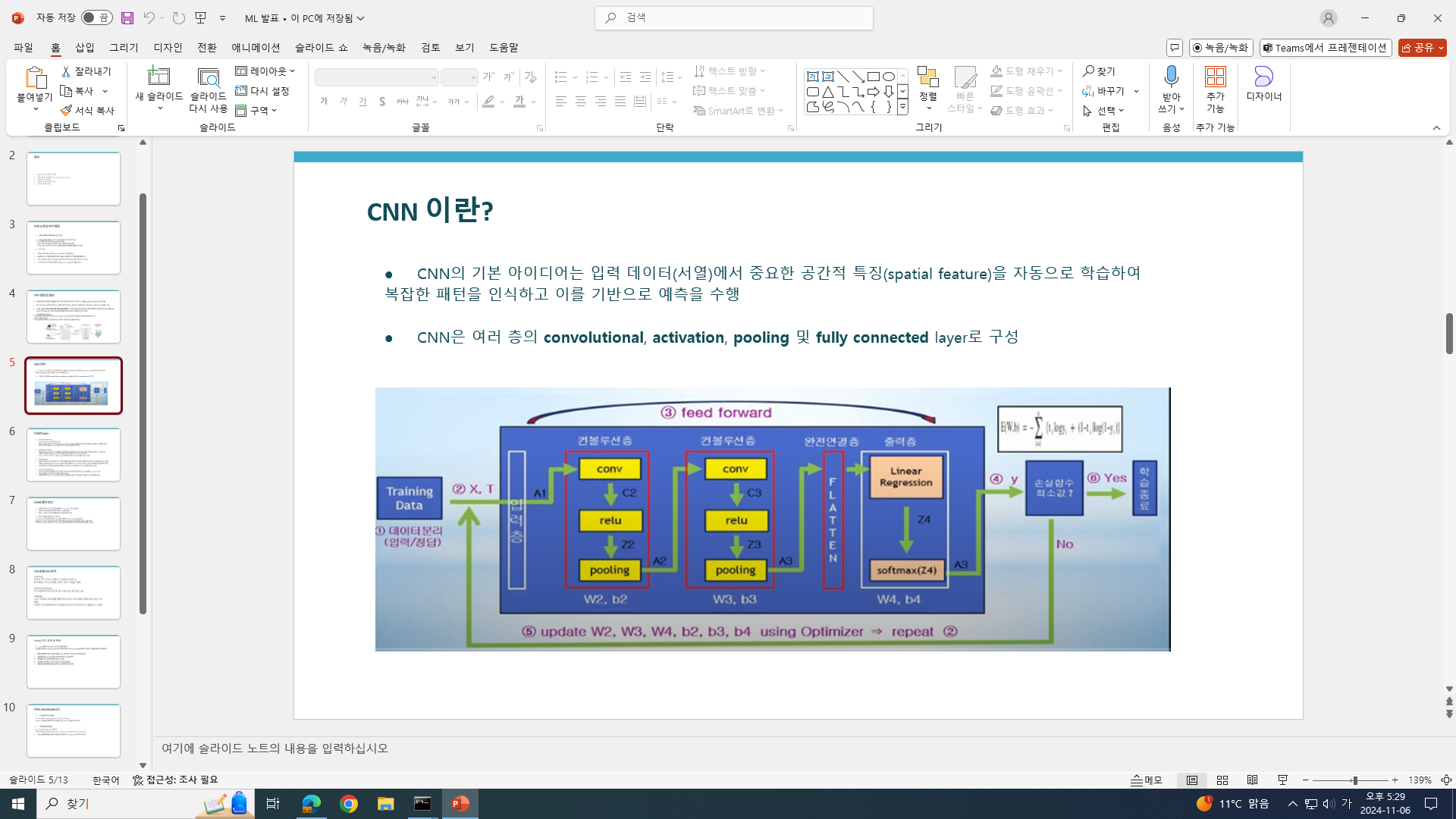
Task: Click the Save icon in title bar
Action: coord(127,17)
